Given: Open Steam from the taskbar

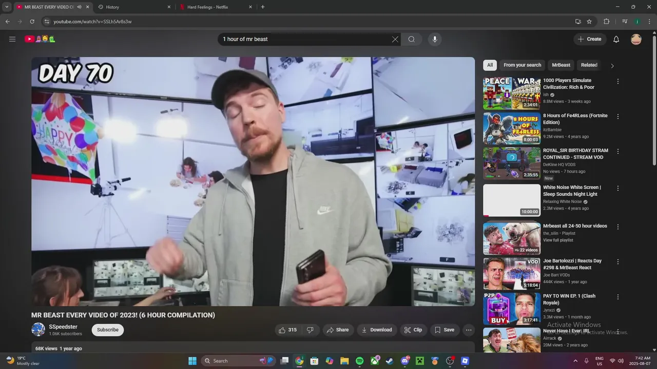Looking at the screenshot, I should pyautogui.click(x=390, y=361).
